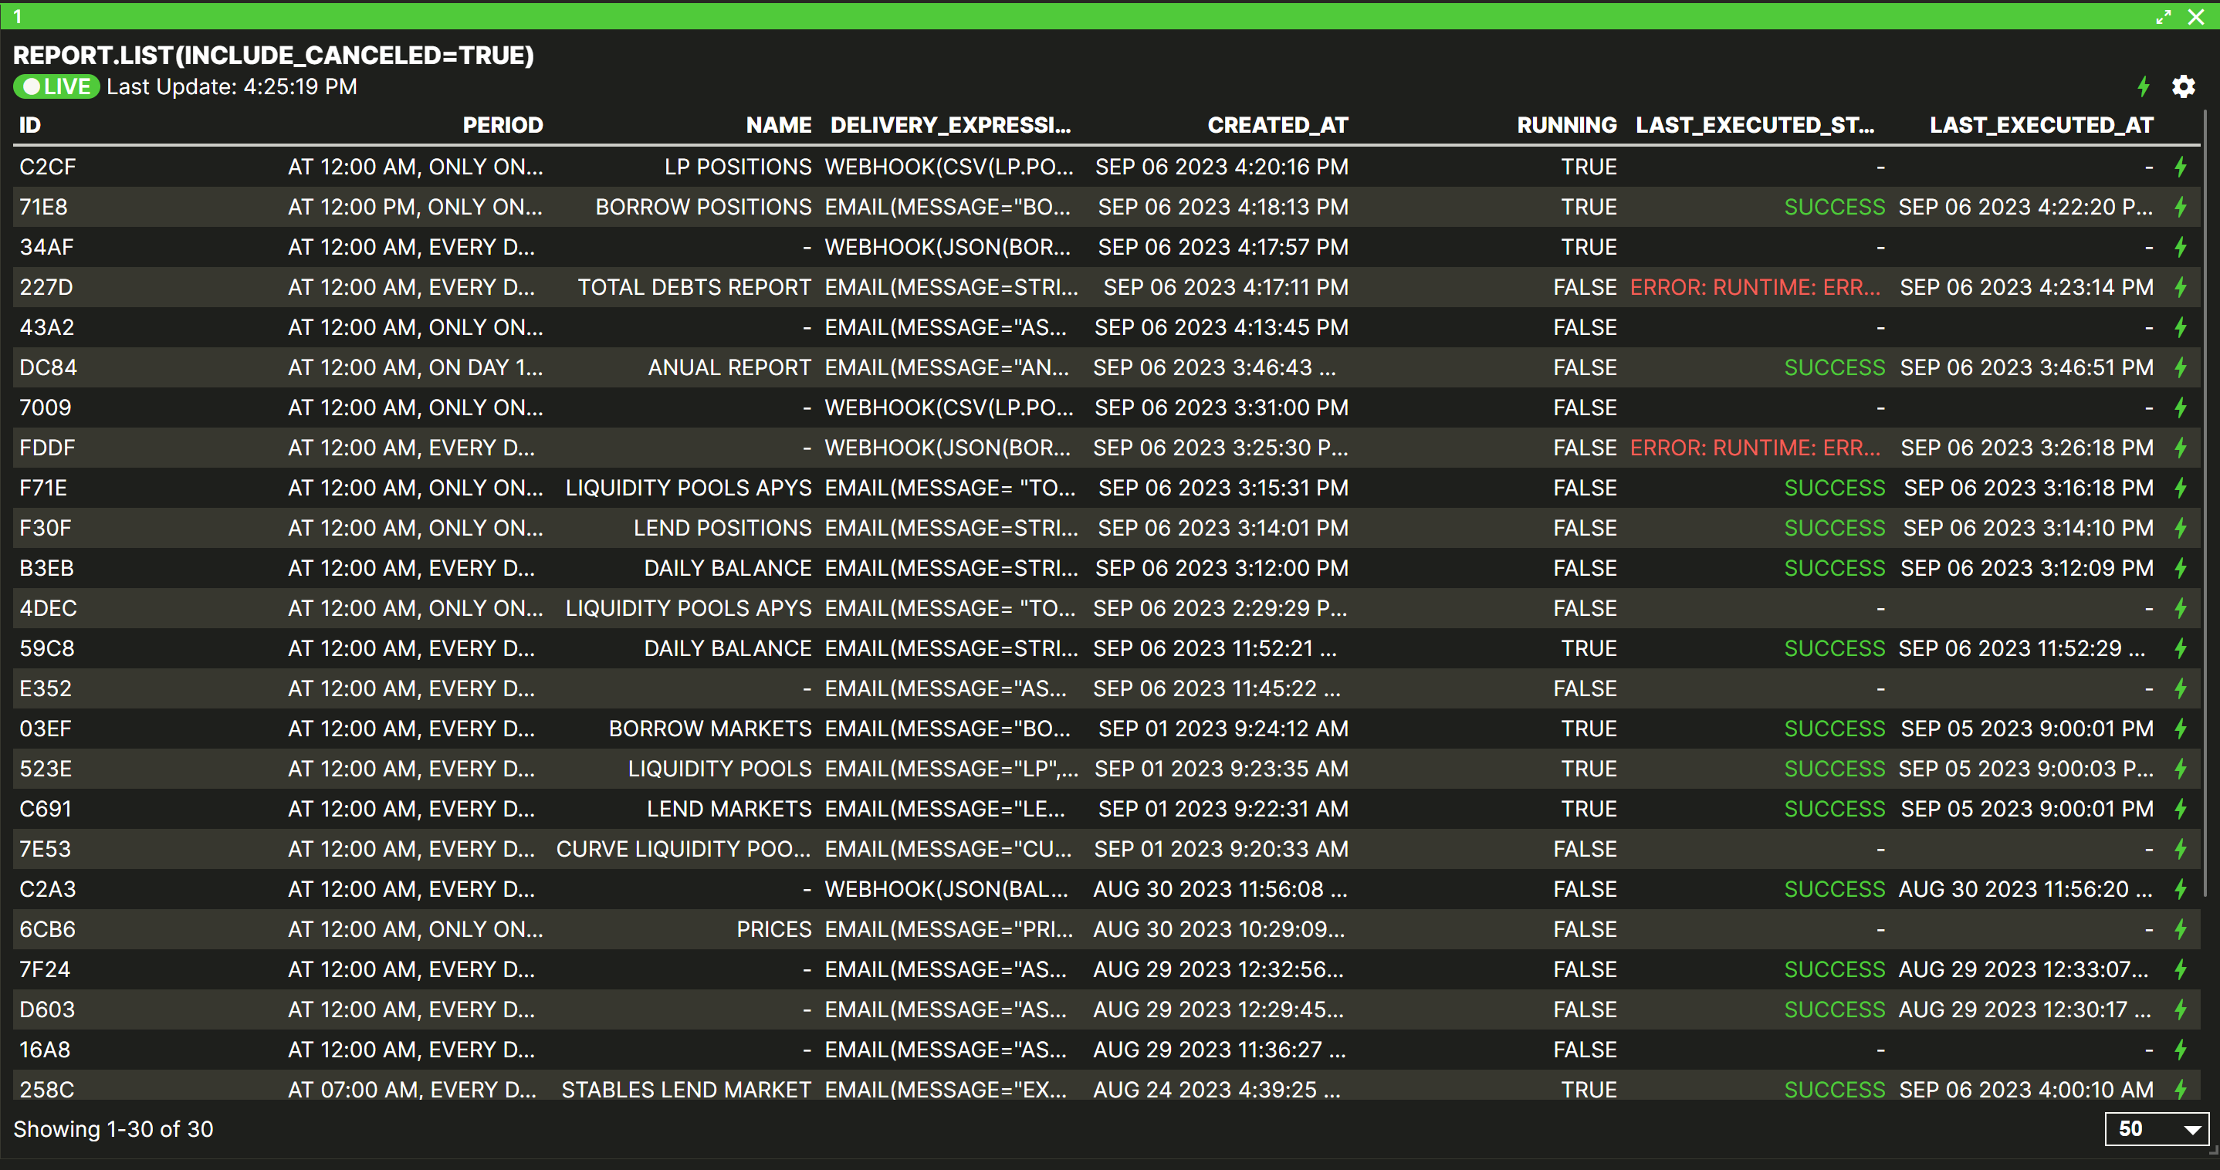Click the header lightning bolt next to the gear

click(x=2144, y=87)
